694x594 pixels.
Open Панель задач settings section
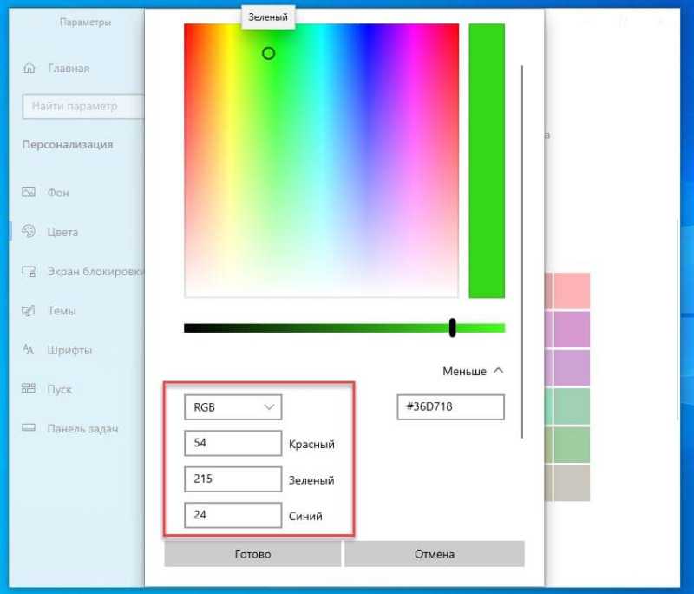point(82,428)
